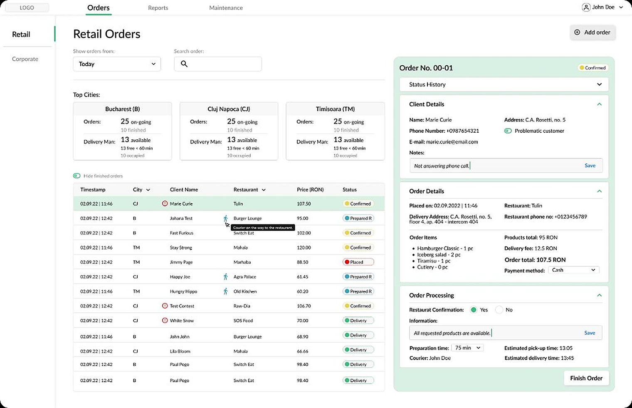This screenshot has width=632, height=408.
Task: Click the Client Name column header
Action: click(x=184, y=190)
